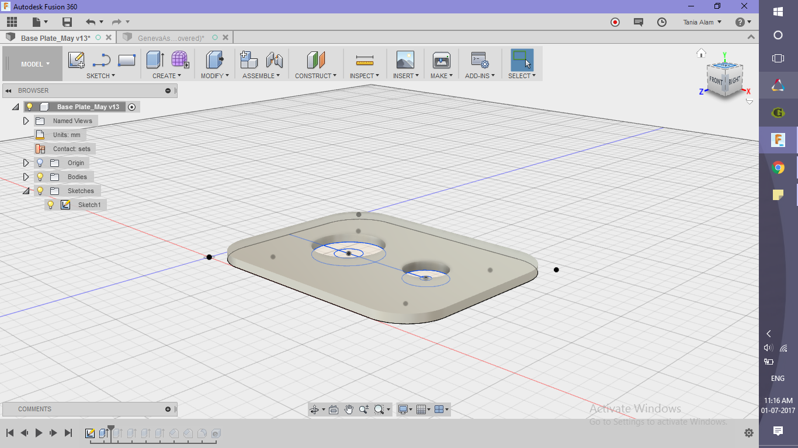
Task: Close the Base Plate_May v13 document tab
Action: tap(109, 37)
